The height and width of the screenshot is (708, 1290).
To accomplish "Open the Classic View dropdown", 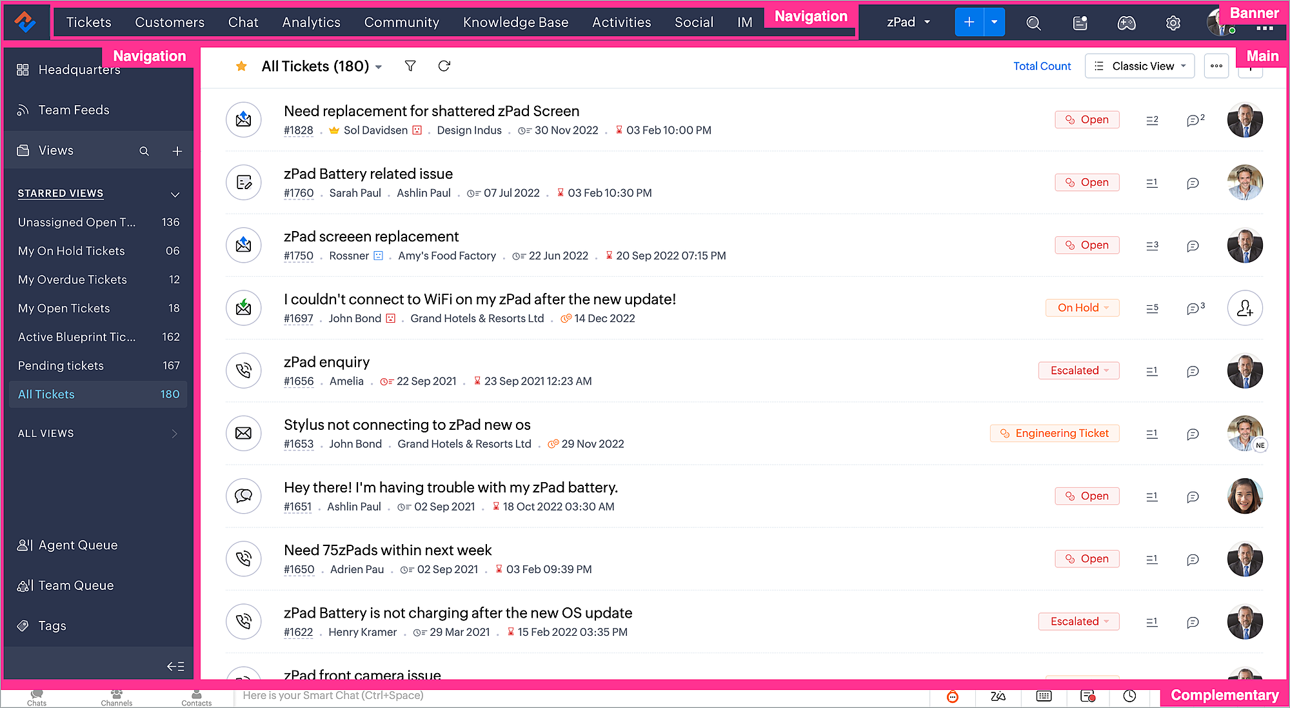I will 1140,66.
